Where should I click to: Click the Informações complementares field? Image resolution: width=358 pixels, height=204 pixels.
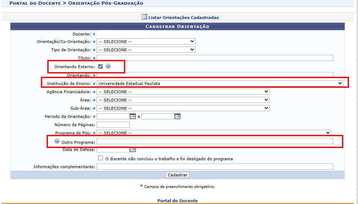coord(215,166)
